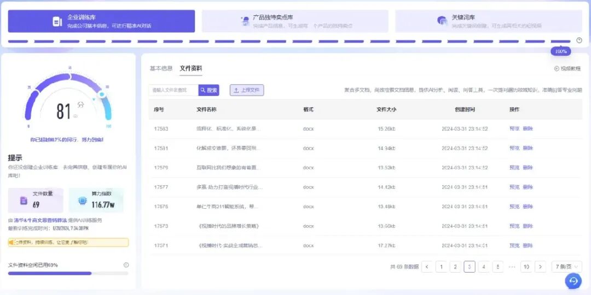
Task: Go to previous page with left chevron
Action: [x=427, y=267]
